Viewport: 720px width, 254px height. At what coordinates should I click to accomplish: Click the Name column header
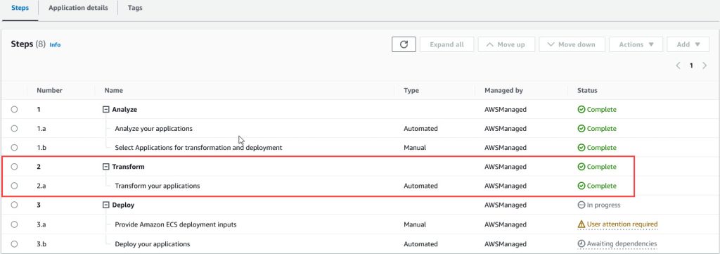click(113, 91)
